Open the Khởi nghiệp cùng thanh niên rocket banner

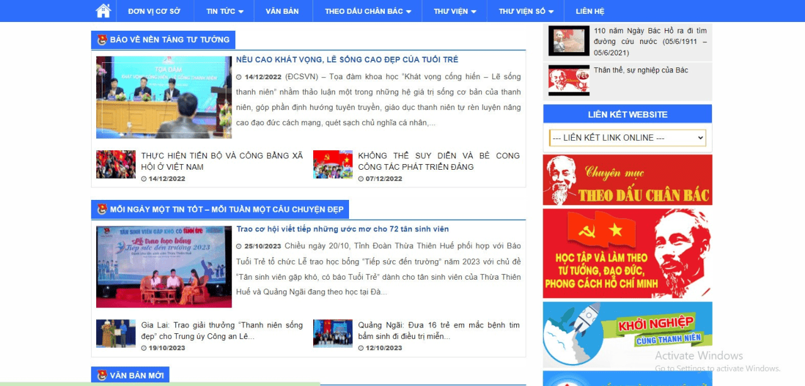[627, 334]
